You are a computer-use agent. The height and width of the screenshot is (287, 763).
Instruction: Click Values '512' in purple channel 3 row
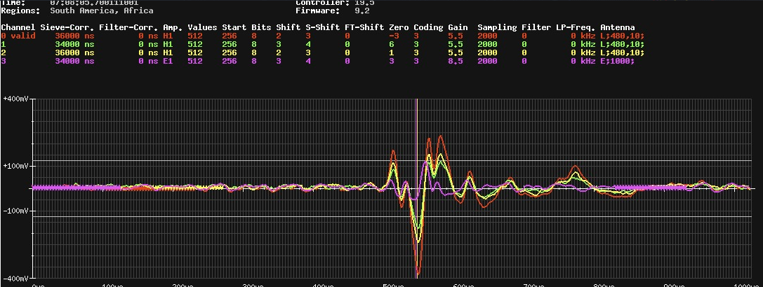195,61
